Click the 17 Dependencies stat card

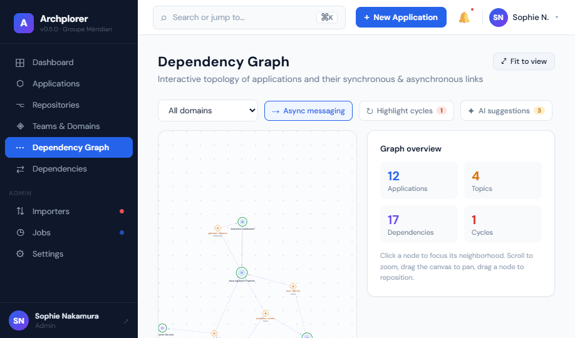pos(419,224)
